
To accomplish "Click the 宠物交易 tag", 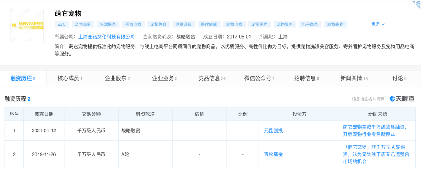I will click(x=83, y=24).
